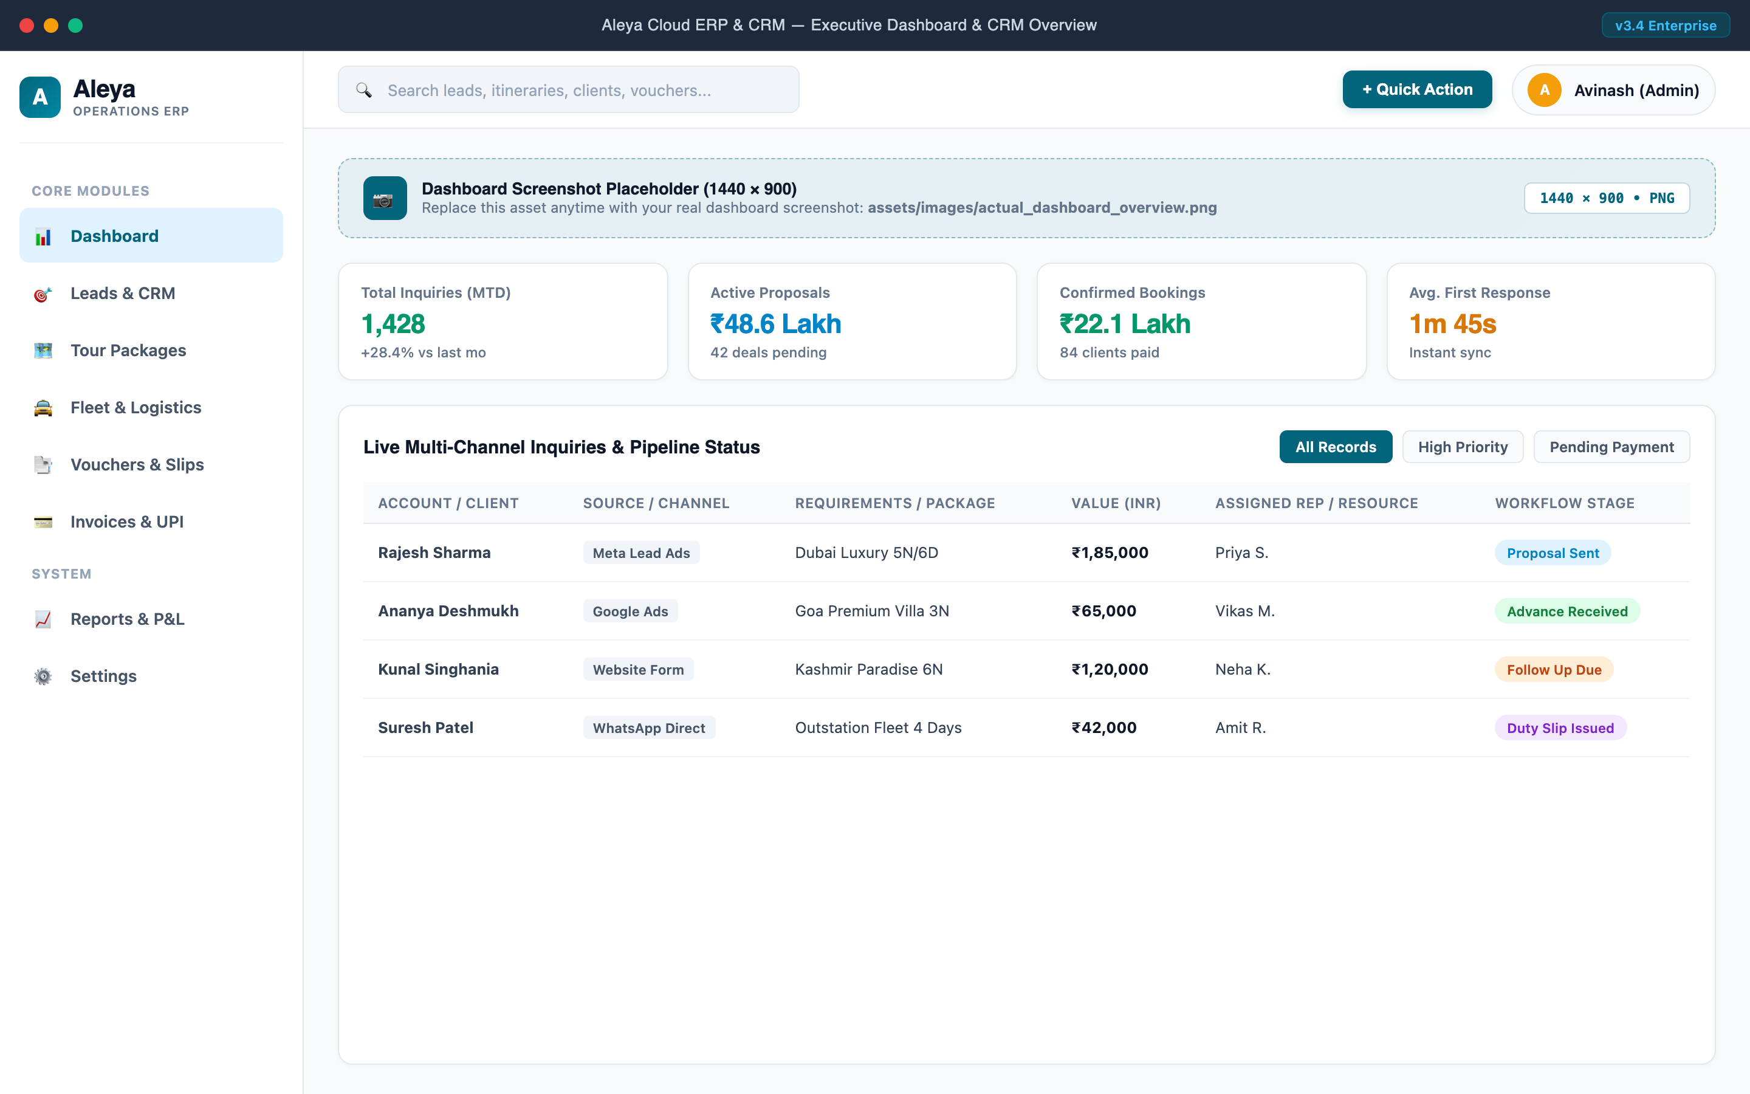The height and width of the screenshot is (1094, 1750).
Task: Focus the search leads input field
Action: tap(568, 90)
